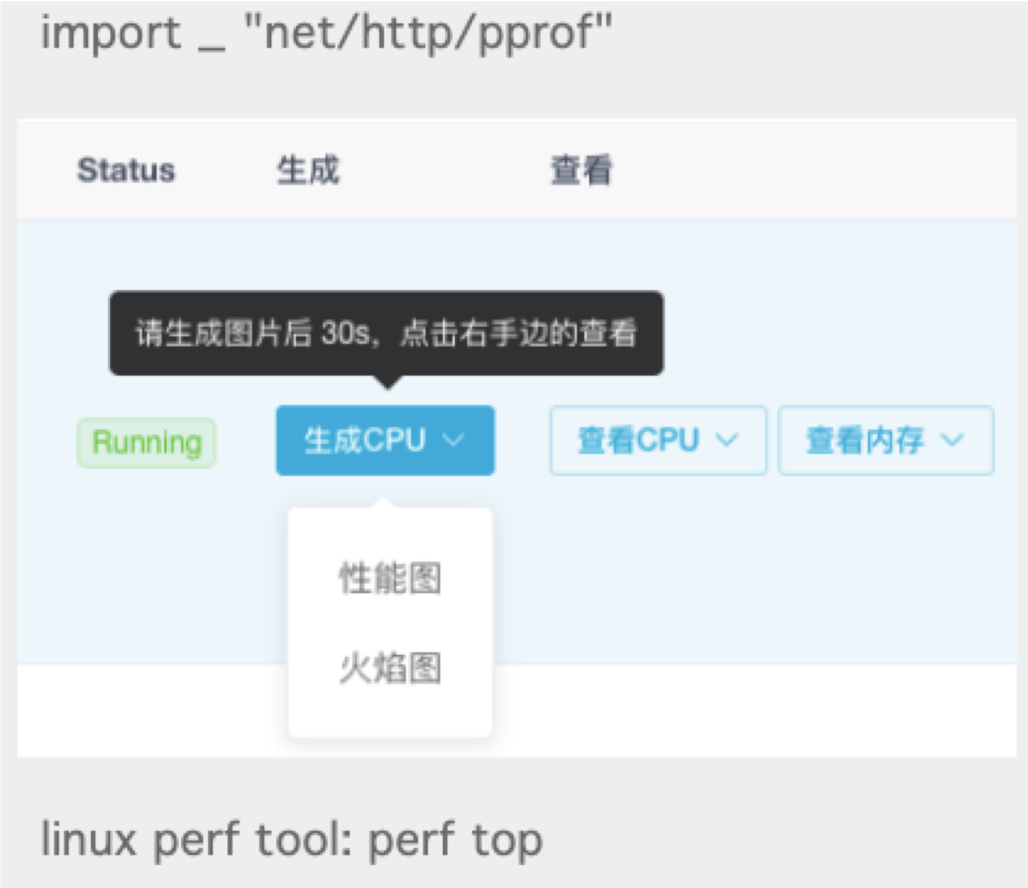This screenshot has width=1028, height=888.
Task: Click the 查看 column header
Action: click(581, 170)
